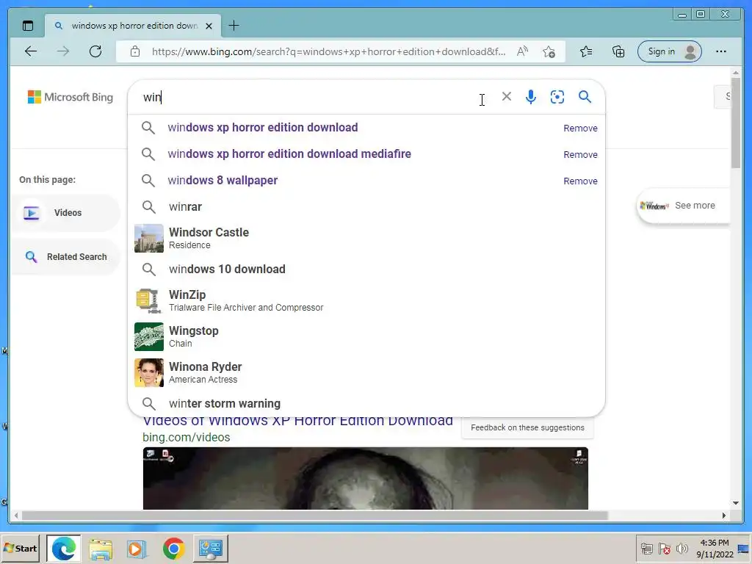Pick the Wingstop Chain suggestion
The width and height of the screenshot is (752, 564).
coord(366,336)
